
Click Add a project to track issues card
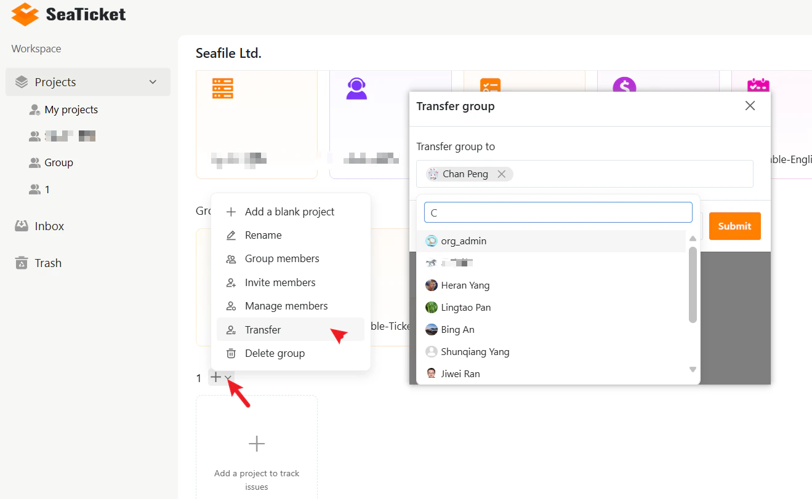point(257,447)
